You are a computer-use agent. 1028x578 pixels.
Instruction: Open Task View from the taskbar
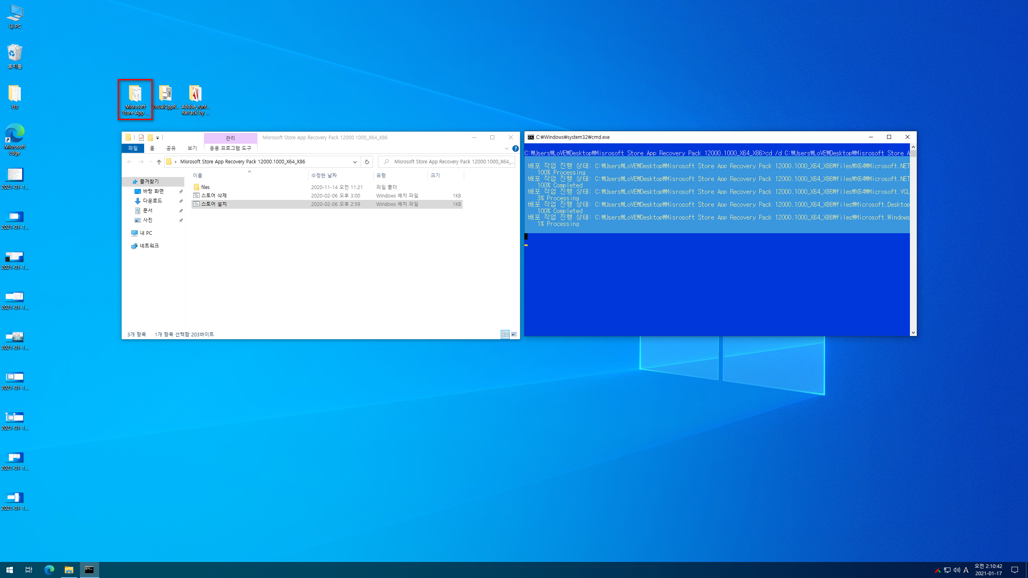(x=29, y=570)
